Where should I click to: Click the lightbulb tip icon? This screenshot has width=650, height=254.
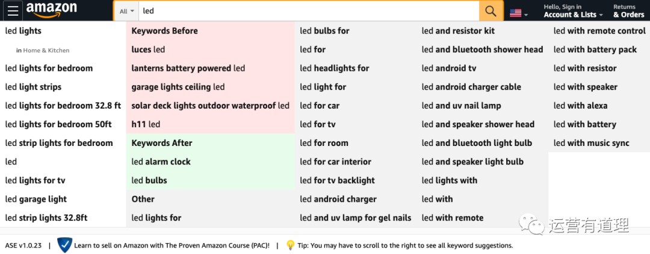pos(290,245)
